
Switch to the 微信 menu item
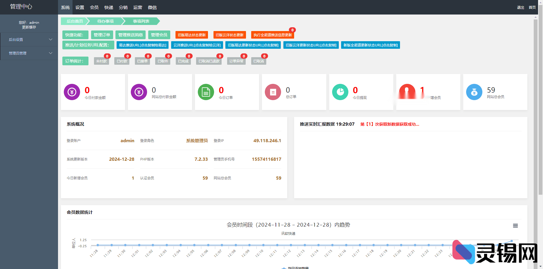point(152,7)
